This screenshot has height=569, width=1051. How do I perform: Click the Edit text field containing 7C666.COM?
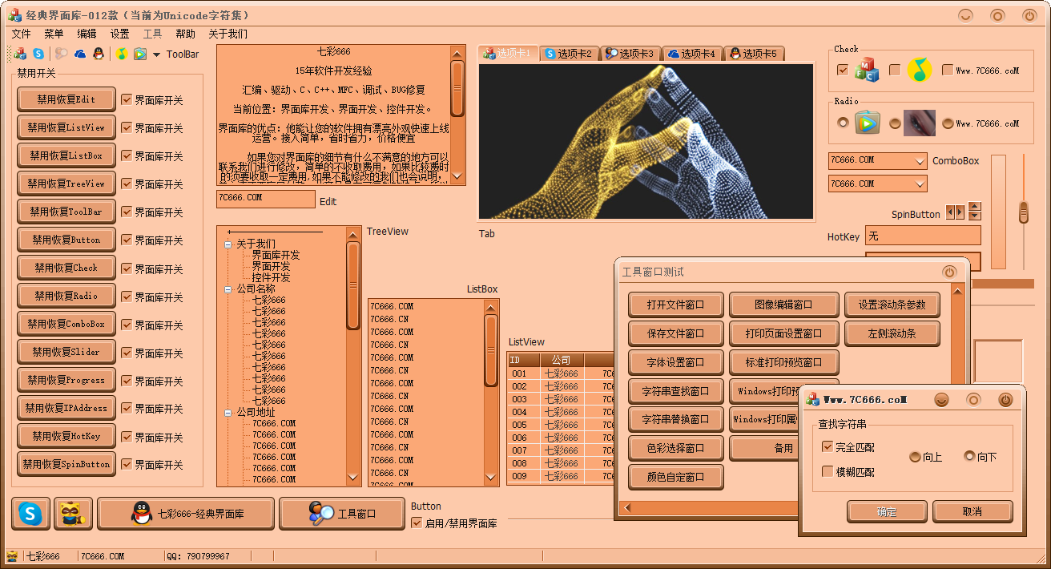click(x=265, y=198)
